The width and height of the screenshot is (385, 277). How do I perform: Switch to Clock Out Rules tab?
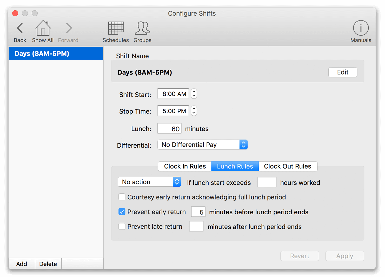point(287,166)
